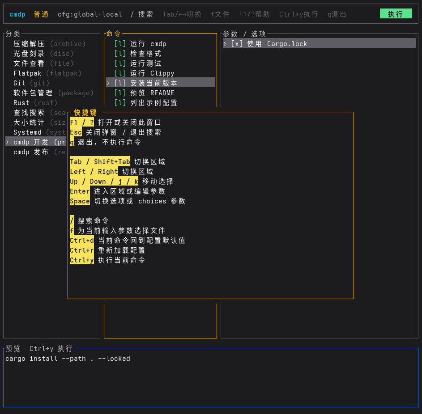The image size is (422, 414).
Task: Click the cmdp title in header
Action: (x=17, y=14)
